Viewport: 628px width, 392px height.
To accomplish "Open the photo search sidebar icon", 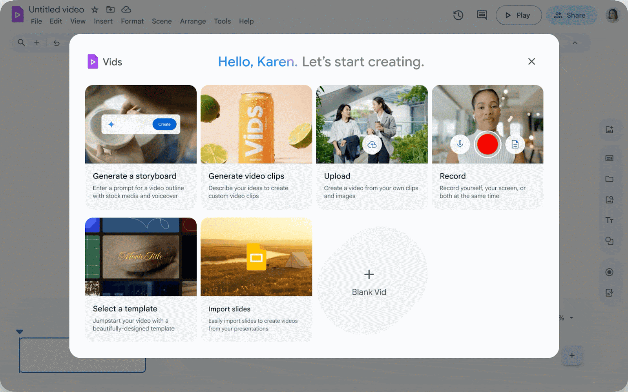I will 609,200.
